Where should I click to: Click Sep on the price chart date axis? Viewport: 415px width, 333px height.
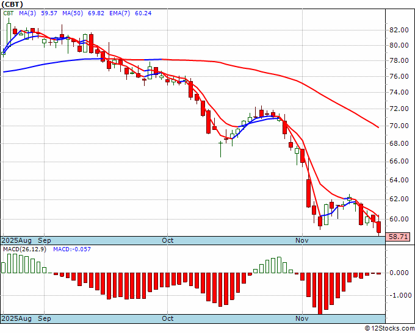44,240
